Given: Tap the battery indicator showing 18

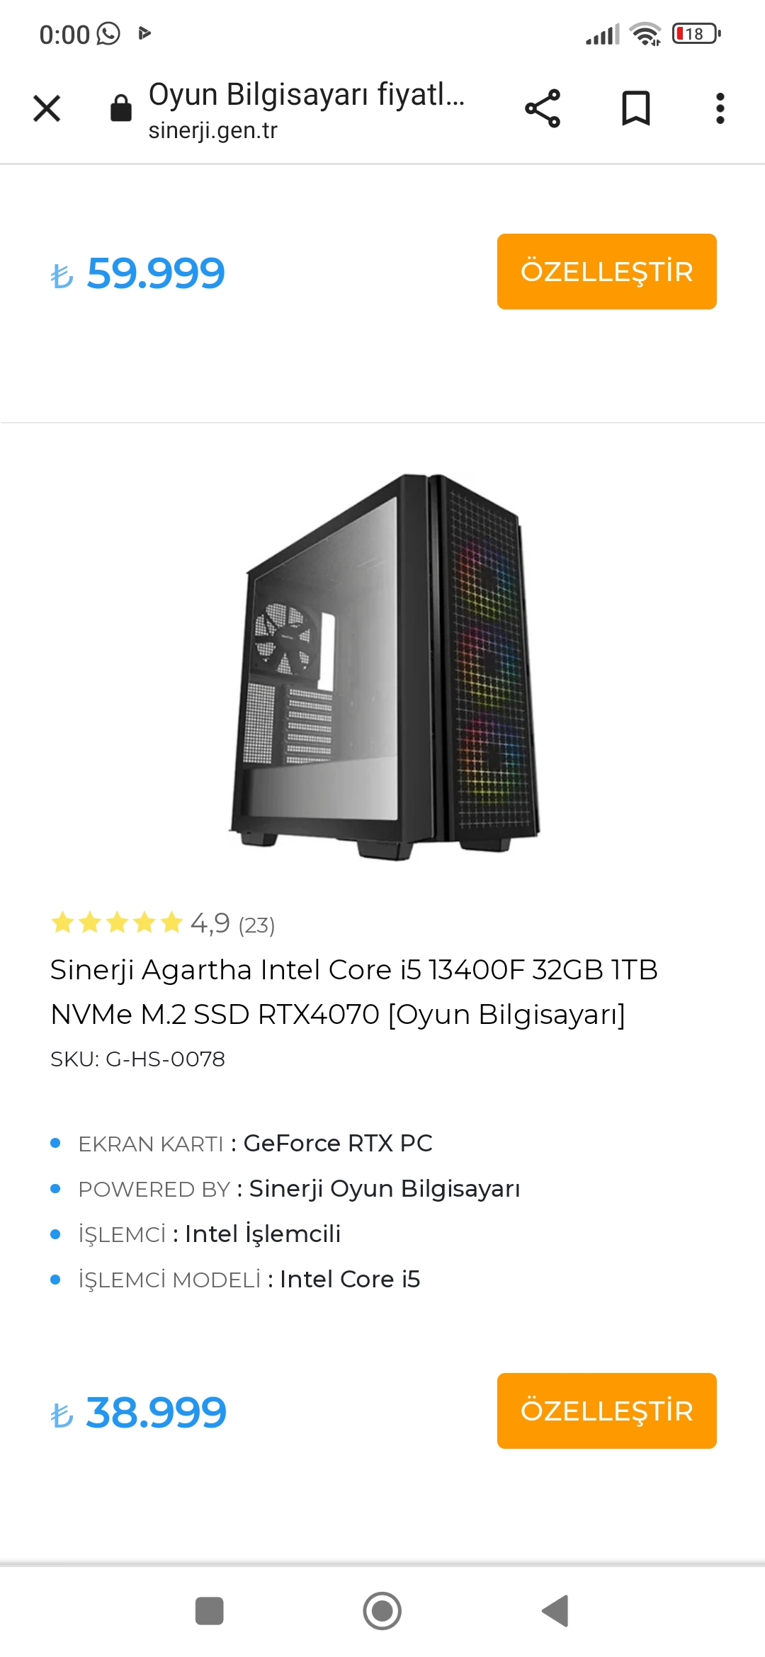Looking at the screenshot, I should [696, 33].
